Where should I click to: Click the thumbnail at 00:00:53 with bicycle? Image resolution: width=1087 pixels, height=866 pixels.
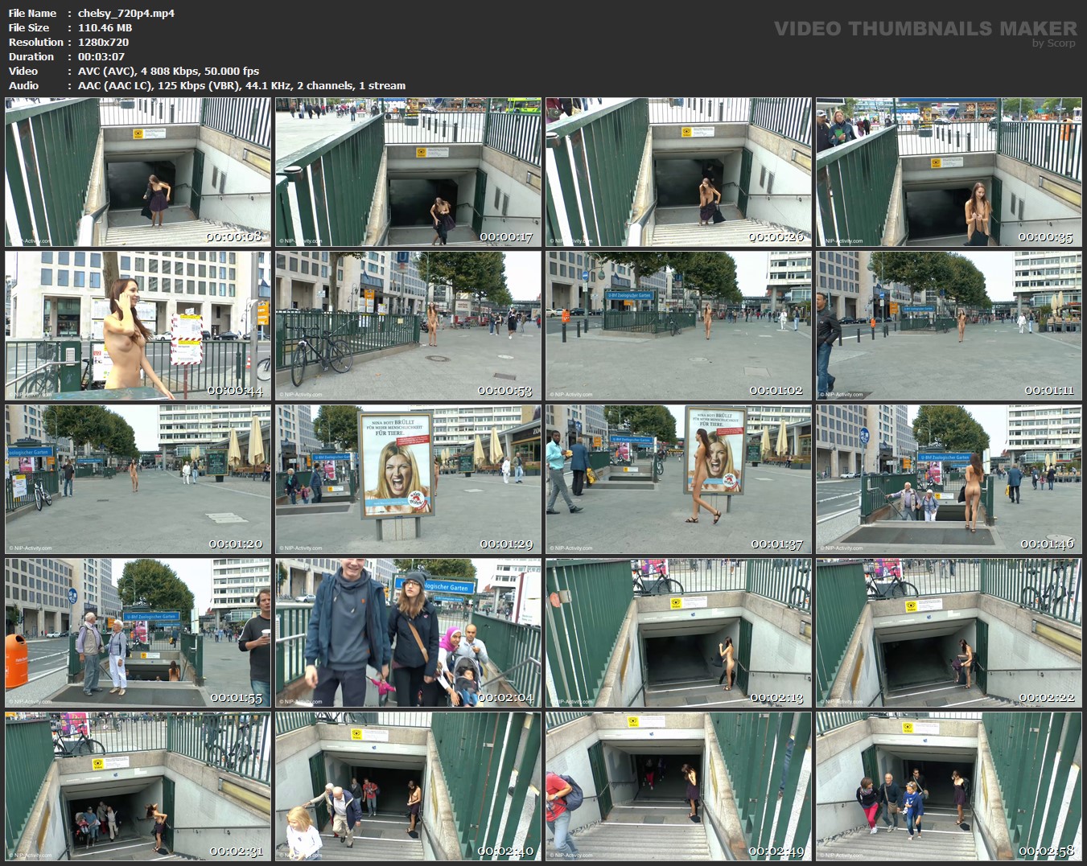point(409,326)
